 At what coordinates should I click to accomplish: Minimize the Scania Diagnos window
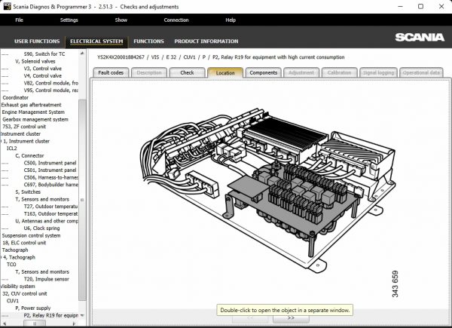pyautogui.click(x=399, y=6)
